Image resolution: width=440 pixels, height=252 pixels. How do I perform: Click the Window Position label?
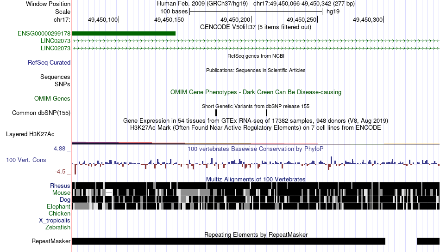pyautogui.click(x=48, y=4)
